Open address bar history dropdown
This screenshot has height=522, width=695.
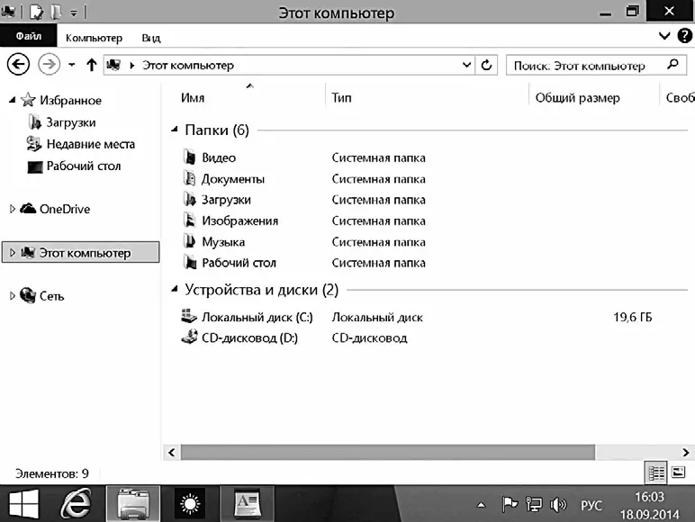[x=466, y=66]
